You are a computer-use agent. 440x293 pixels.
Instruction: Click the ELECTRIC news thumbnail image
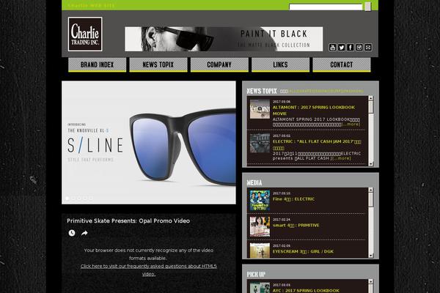(260, 143)
